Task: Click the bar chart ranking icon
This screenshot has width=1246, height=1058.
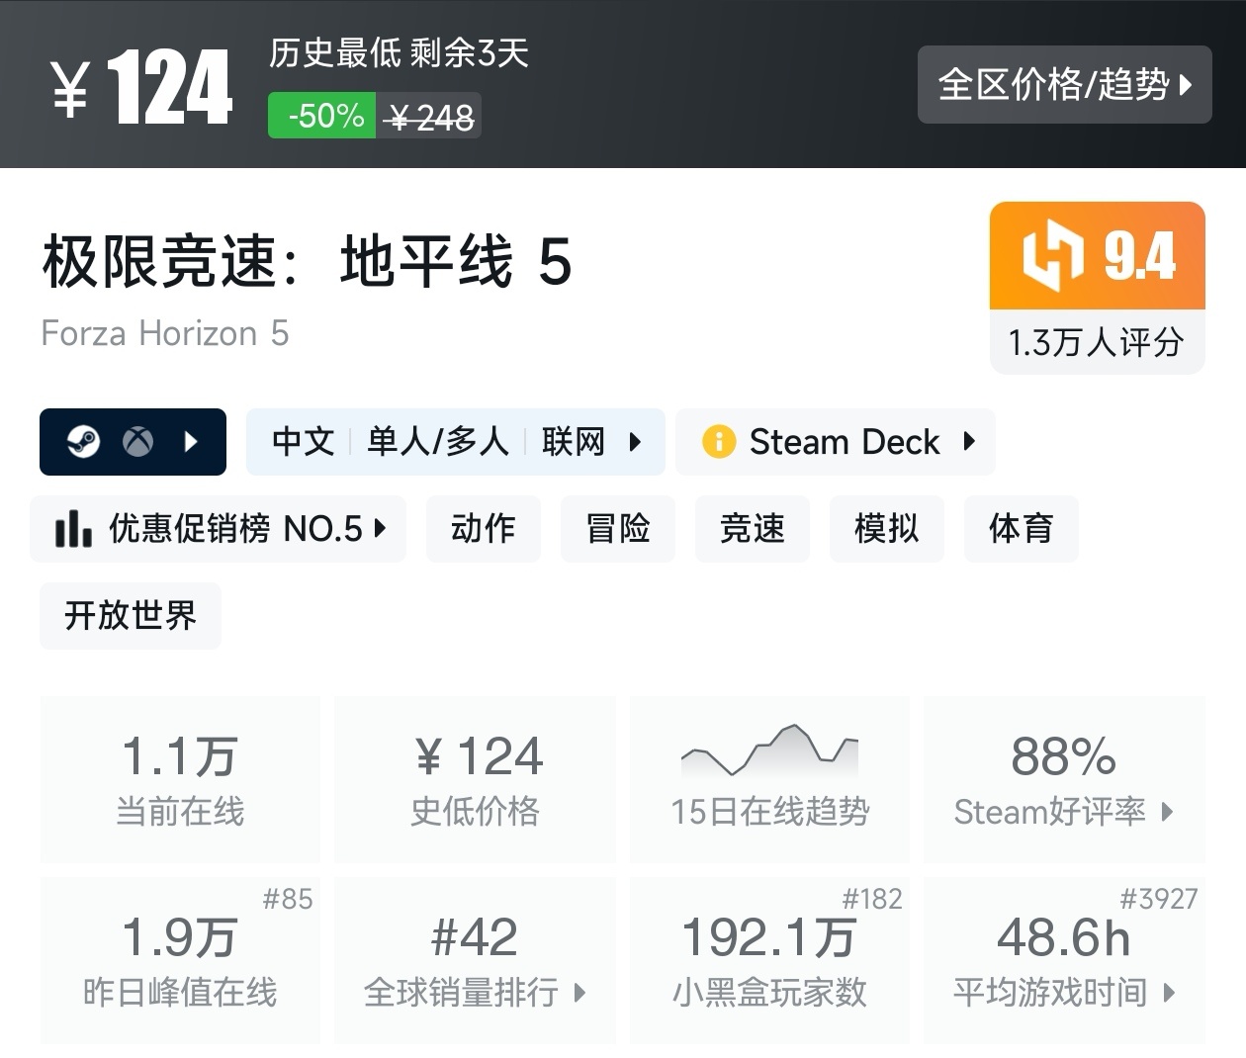Action: (73, 529)
